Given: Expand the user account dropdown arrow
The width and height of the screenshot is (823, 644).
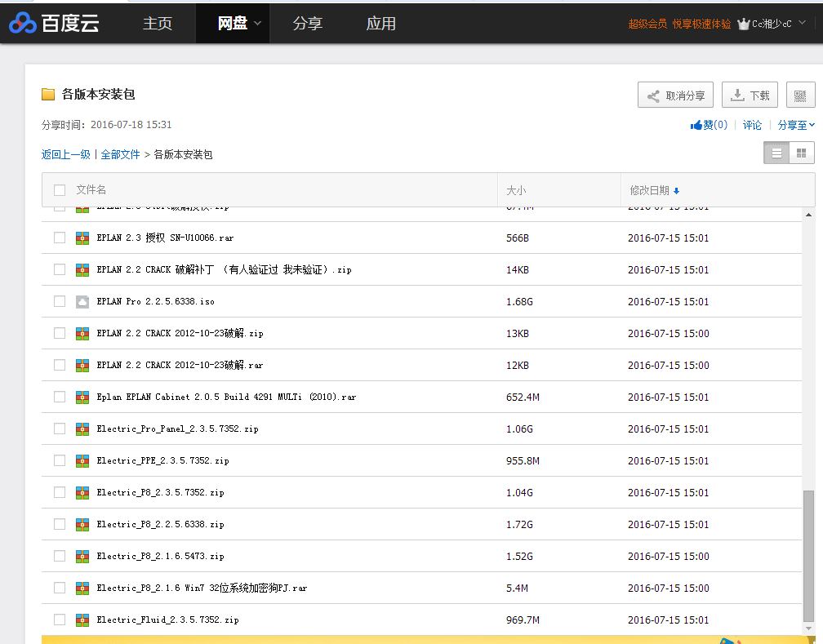Looking at the screenshot, I should (802, 23).
